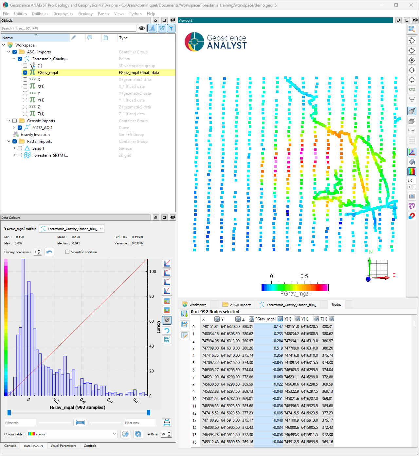419x456 pixels.
Task: Expand the Band 1 surface item
Action: click(x=14, y=148)
